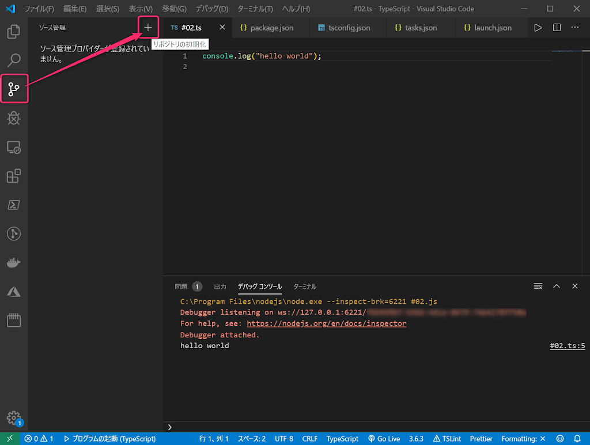This screenshot has width=590, height=445.
Task: Open errors and warnings count in status bar
Action: click(39, 439)
